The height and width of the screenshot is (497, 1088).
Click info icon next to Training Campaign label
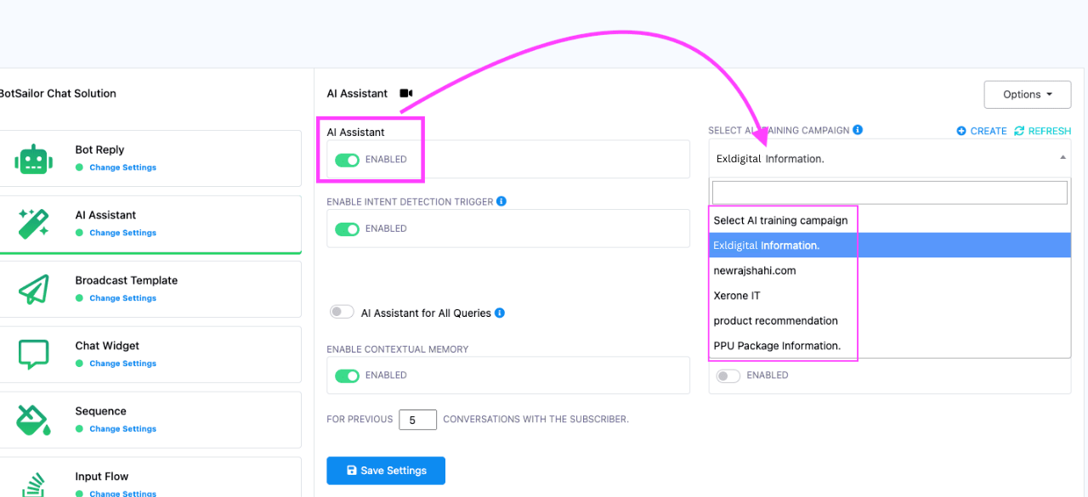coord(858,130)
